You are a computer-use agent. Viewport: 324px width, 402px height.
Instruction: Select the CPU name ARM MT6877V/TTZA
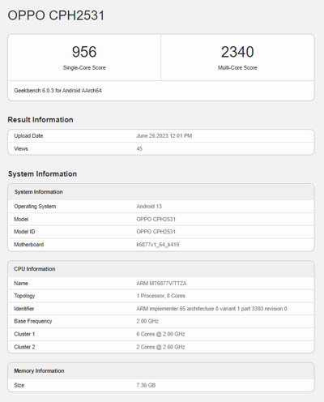coord(161,284)
